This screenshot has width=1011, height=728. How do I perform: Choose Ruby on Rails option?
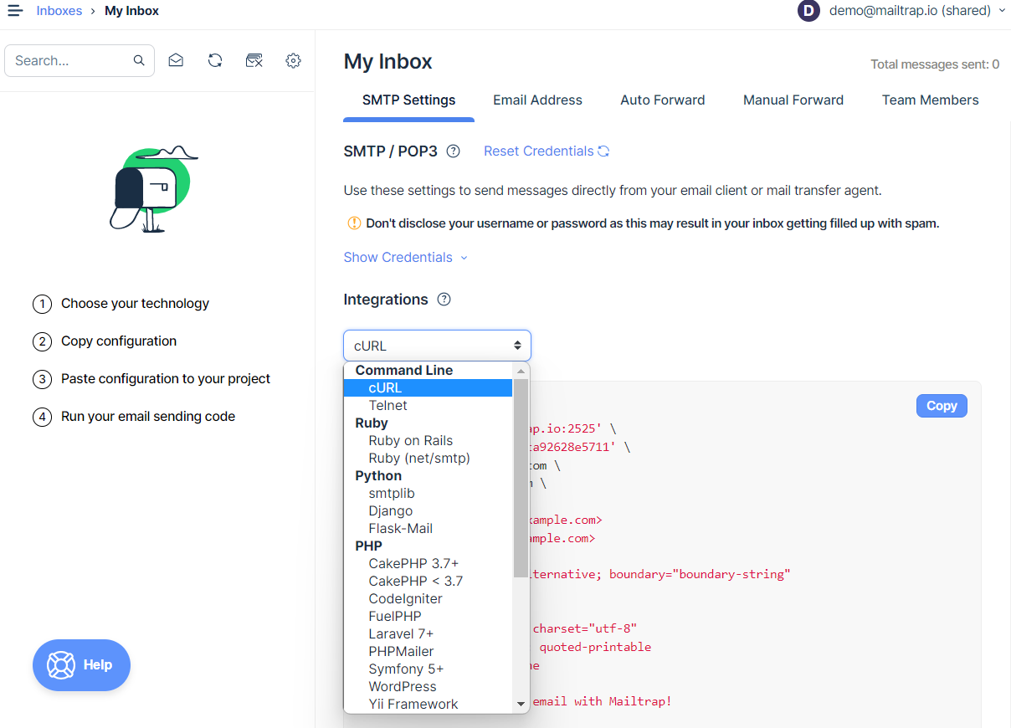tap(429, 441)
